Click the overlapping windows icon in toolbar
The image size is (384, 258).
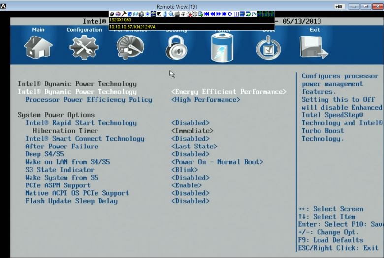pyautogui.click(x=135, y=14)
